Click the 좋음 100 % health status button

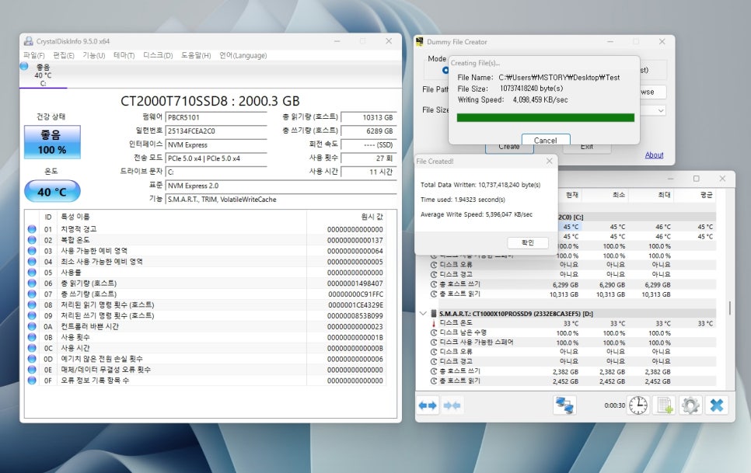[x=52, y=142]
